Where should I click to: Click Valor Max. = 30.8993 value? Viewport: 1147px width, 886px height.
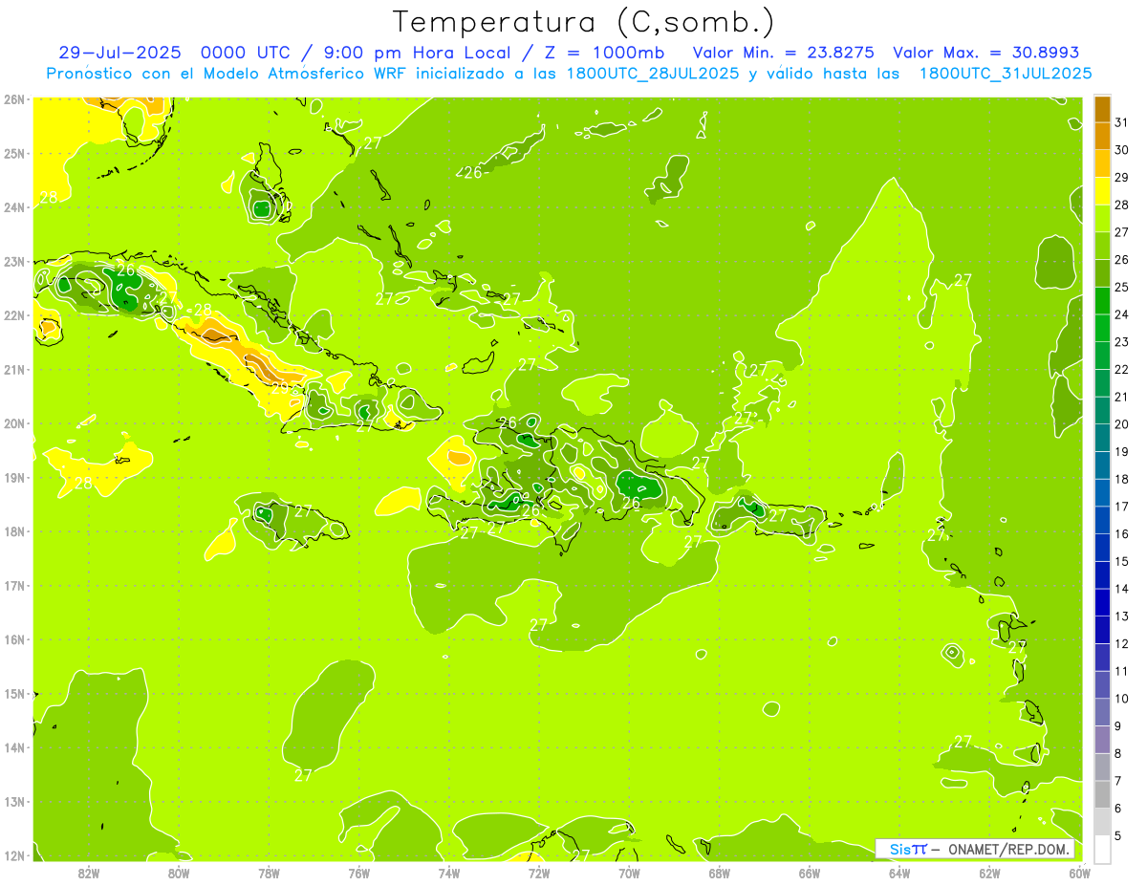coord(985,53)
